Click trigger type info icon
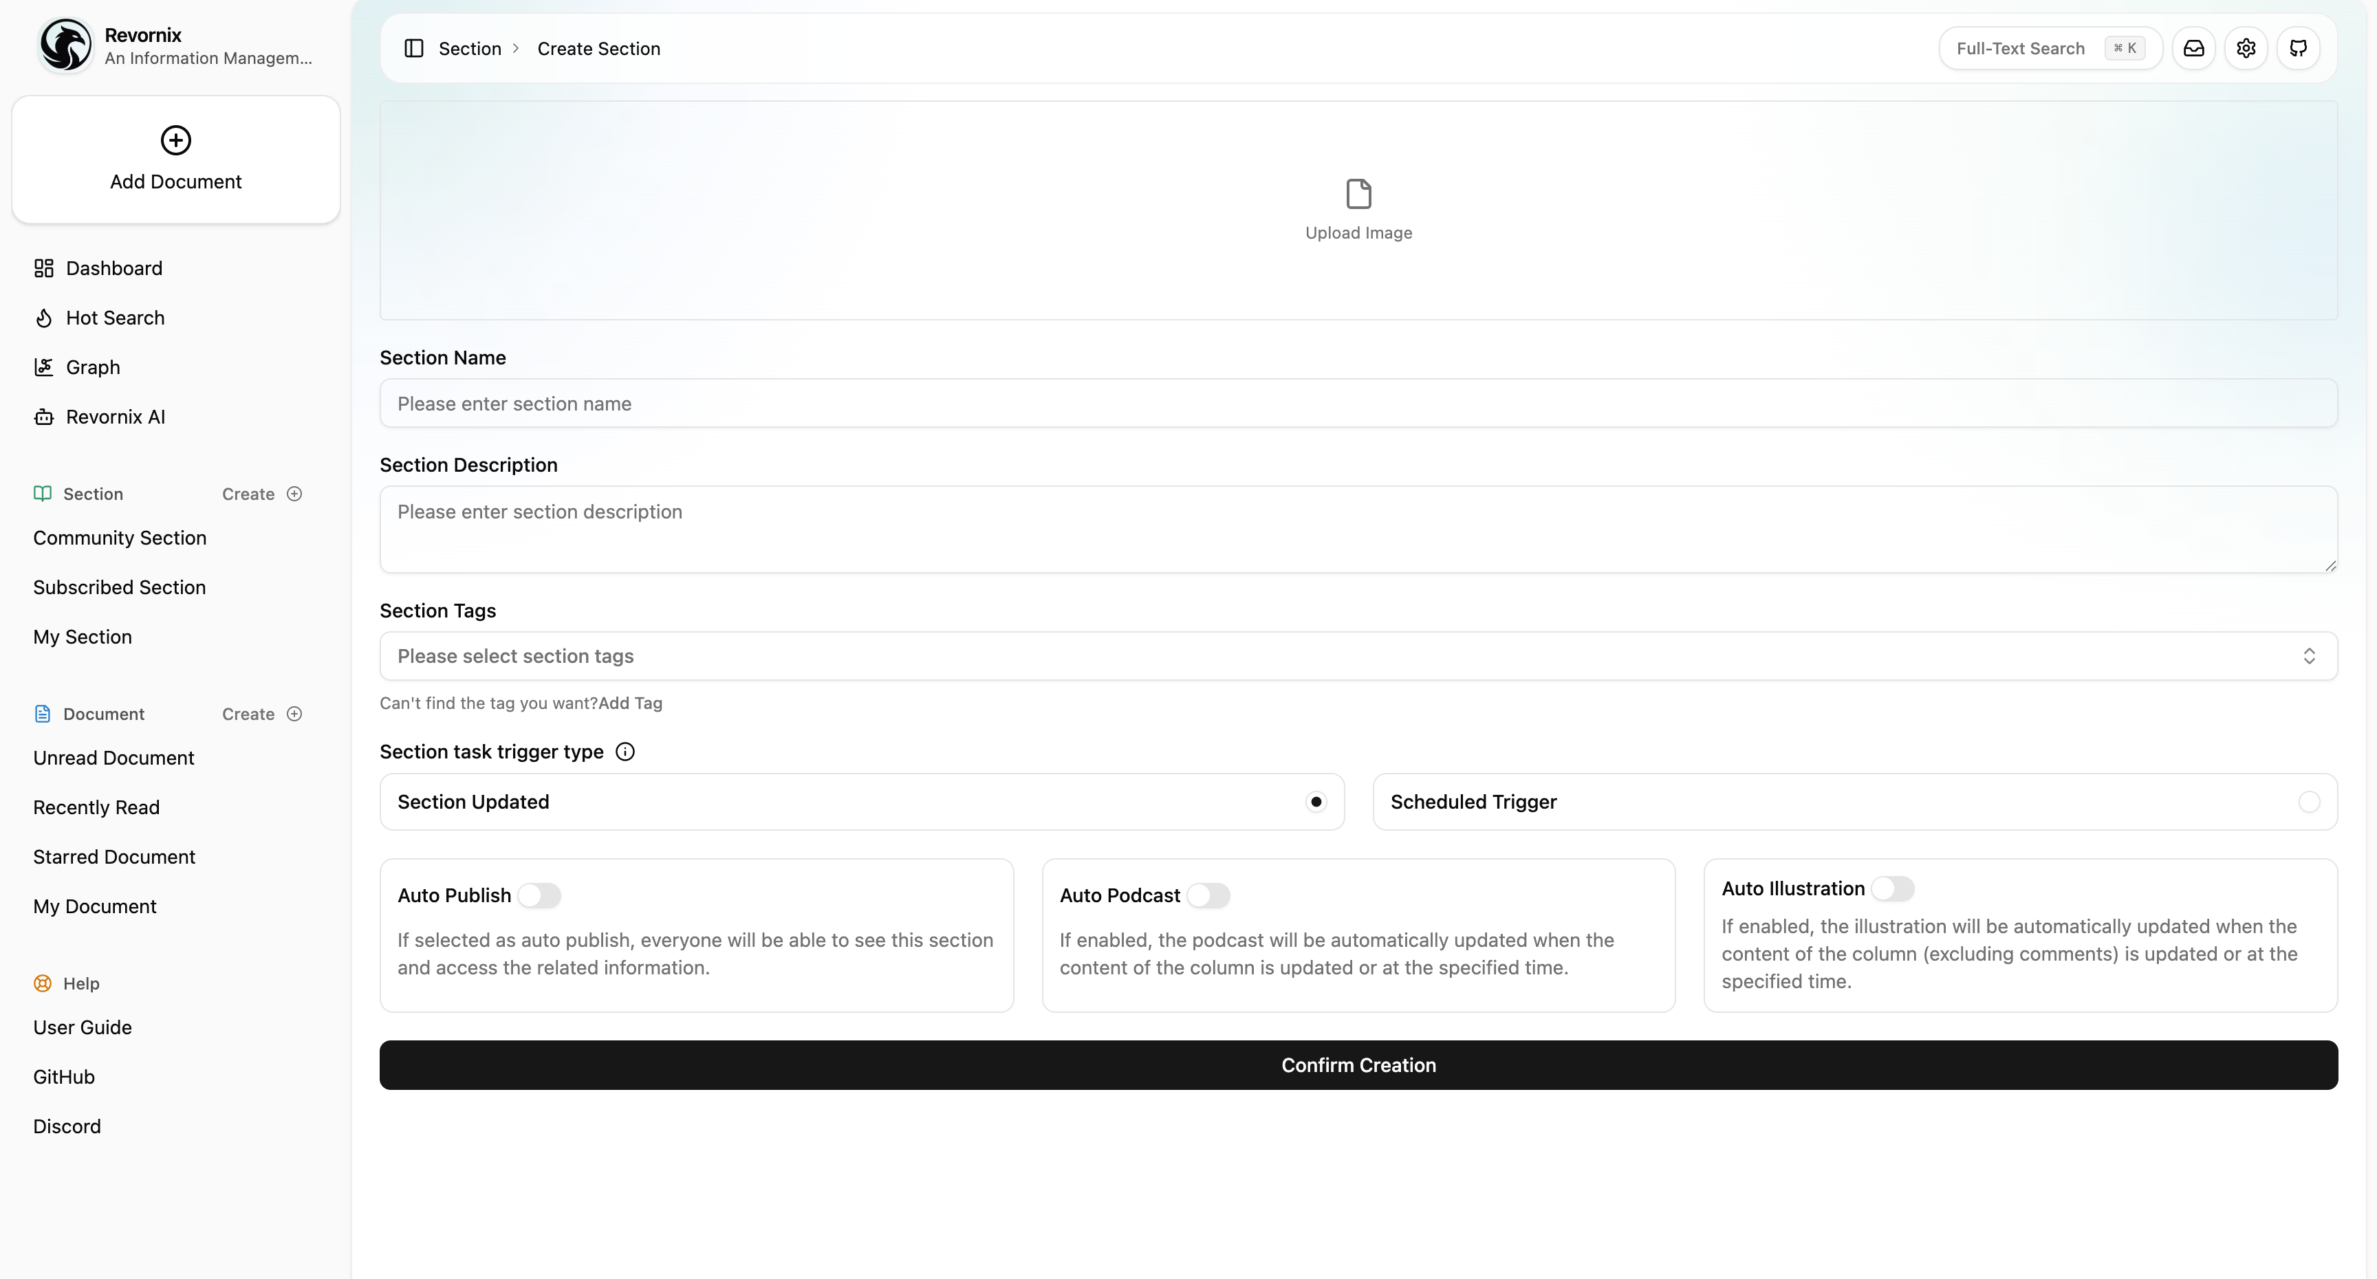The width and height of the screenshot is (2377, 1279). coord(625,751)
